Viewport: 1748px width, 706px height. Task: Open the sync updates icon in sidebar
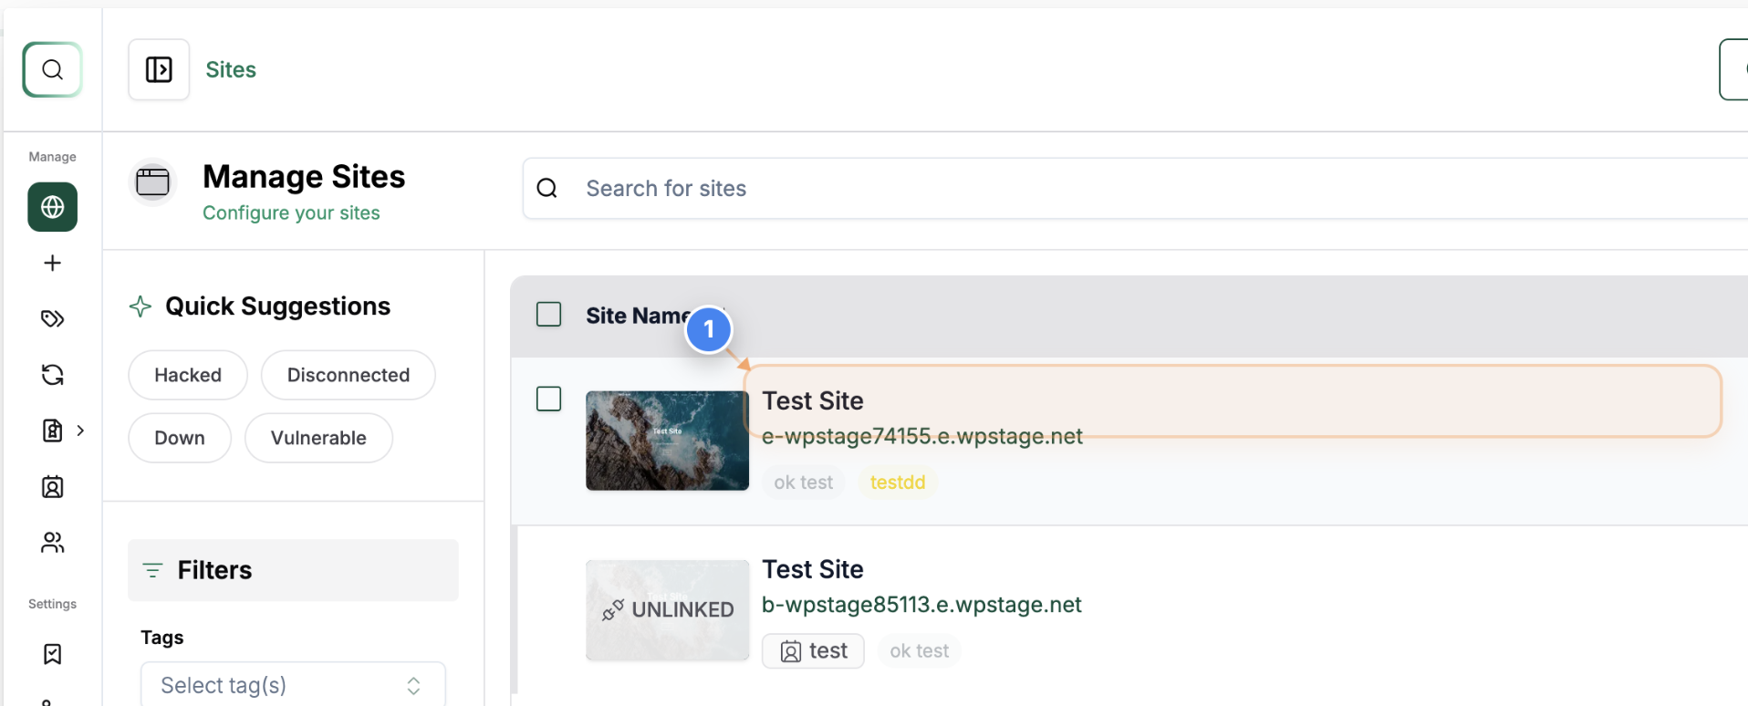tap(52, 375)
